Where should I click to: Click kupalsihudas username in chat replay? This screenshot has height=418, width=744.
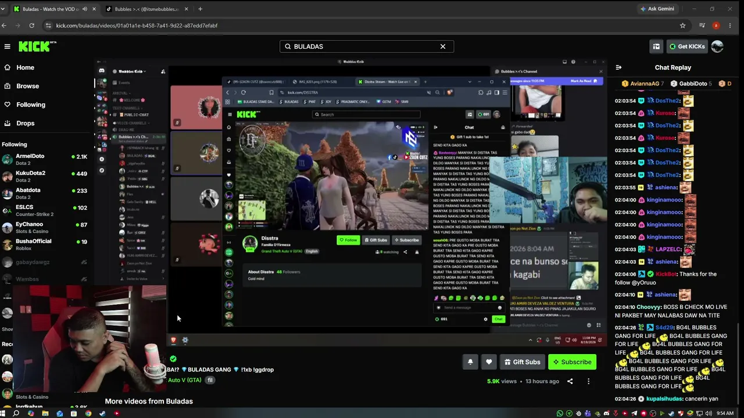[x=664, y=399]
